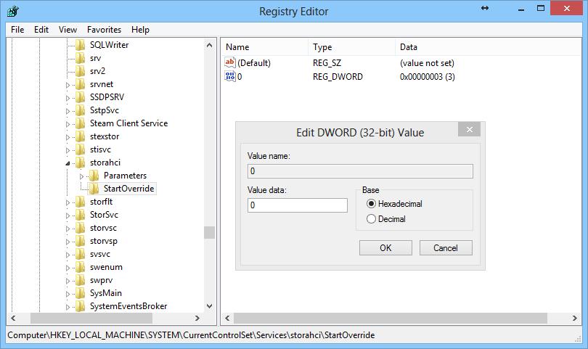Click the srv2 folder icon
The width and height of the screenshot is (588, 349).
click(81, 71)
